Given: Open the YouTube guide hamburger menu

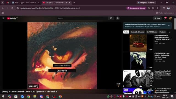Looking at the screenshot, I should (x=4, y=18).
